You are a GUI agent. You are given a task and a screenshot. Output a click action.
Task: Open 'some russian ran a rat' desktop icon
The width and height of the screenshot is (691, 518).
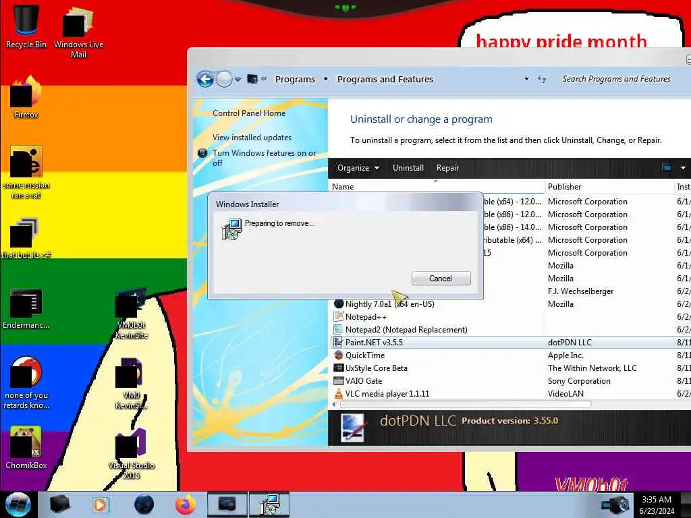click(x=26, y=172)
